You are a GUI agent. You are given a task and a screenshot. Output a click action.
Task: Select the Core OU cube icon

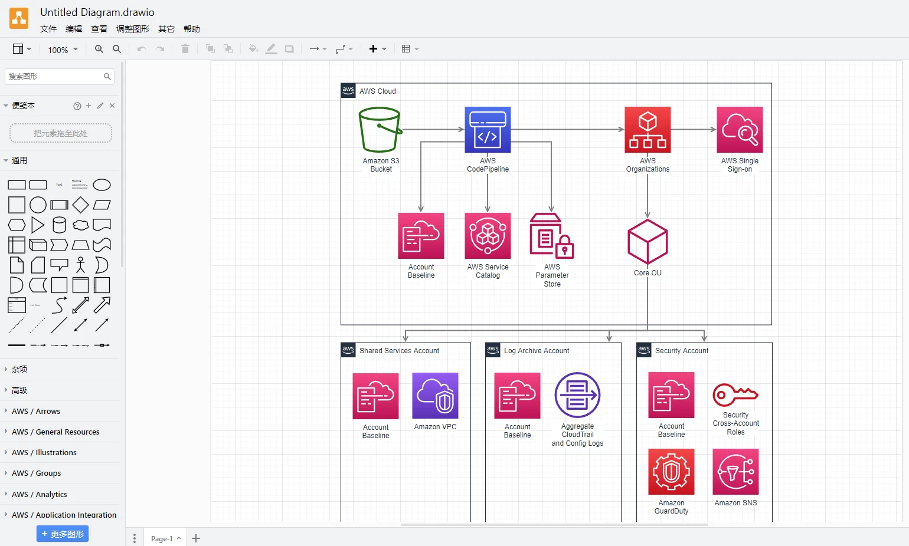click(648, 242)
